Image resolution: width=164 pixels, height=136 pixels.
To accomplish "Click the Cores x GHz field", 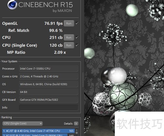I will (x=49, y=76).
